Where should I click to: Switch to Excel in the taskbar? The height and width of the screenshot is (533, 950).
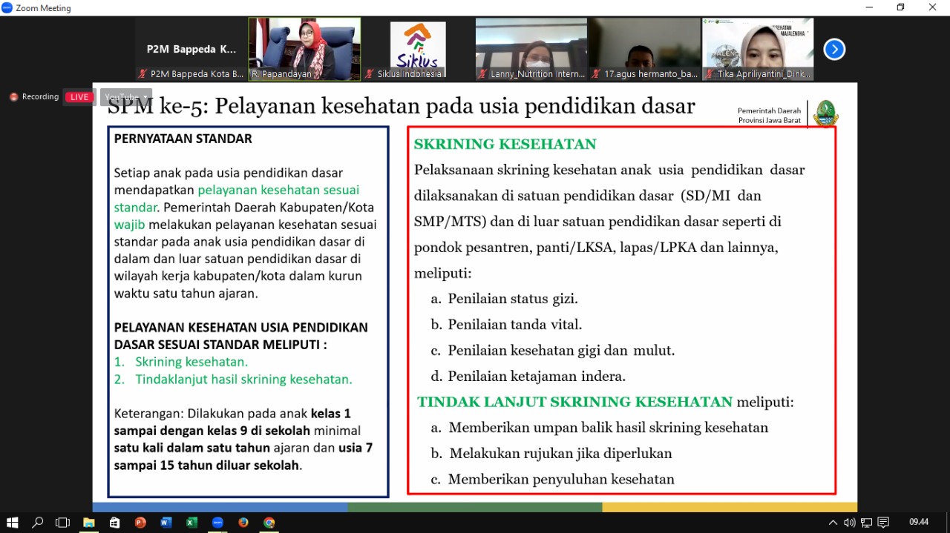tap(191, 523)
